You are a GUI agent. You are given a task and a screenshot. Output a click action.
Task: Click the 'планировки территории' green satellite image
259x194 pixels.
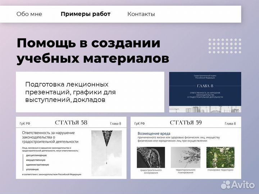click(x=221, y=157)
